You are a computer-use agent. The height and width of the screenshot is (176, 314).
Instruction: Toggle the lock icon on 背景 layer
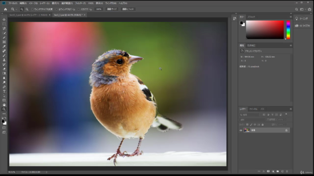[287, 131]
